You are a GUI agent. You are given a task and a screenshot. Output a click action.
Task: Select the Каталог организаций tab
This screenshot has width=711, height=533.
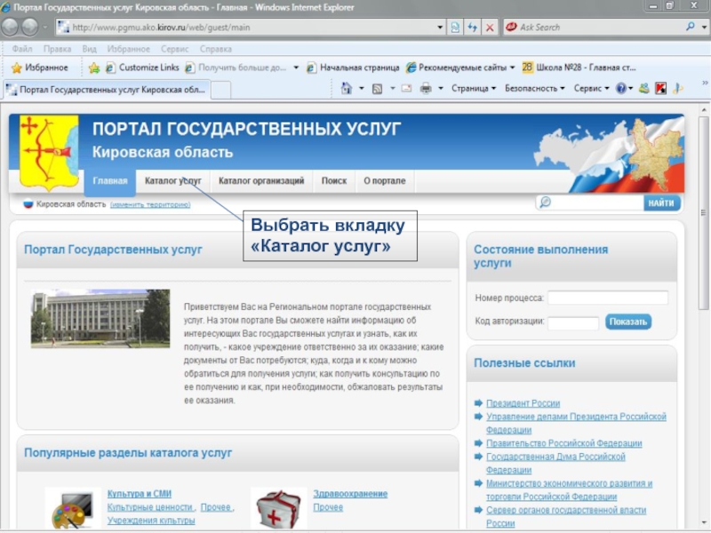261,181
